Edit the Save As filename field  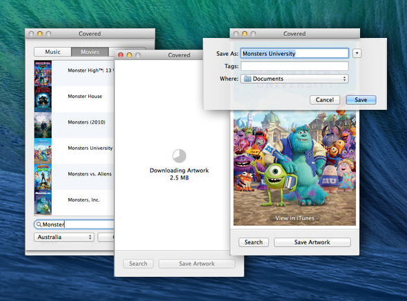pyautogui.click(x=295, y=53)
